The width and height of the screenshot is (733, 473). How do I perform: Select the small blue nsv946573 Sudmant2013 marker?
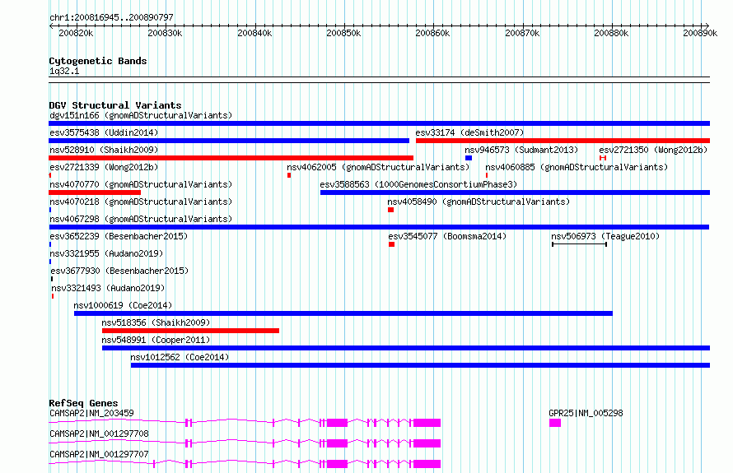tap(469, 158)
